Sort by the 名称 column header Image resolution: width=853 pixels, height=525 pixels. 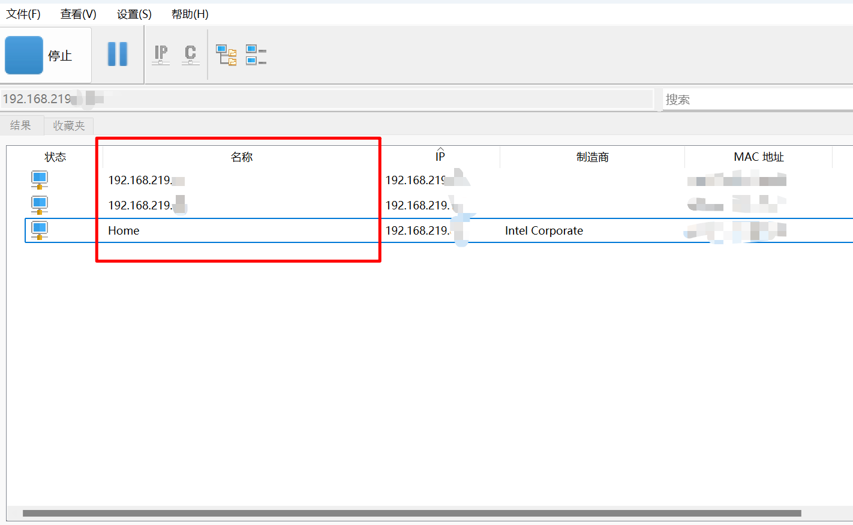241,157
